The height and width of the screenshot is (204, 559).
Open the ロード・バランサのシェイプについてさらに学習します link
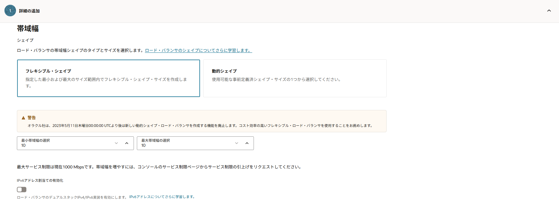click(198, 50)
